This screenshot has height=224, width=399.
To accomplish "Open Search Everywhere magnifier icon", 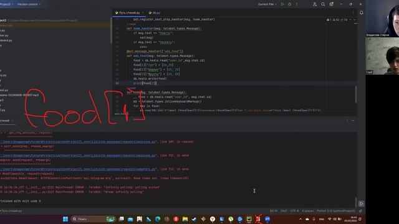I will (x=323, y=4).
